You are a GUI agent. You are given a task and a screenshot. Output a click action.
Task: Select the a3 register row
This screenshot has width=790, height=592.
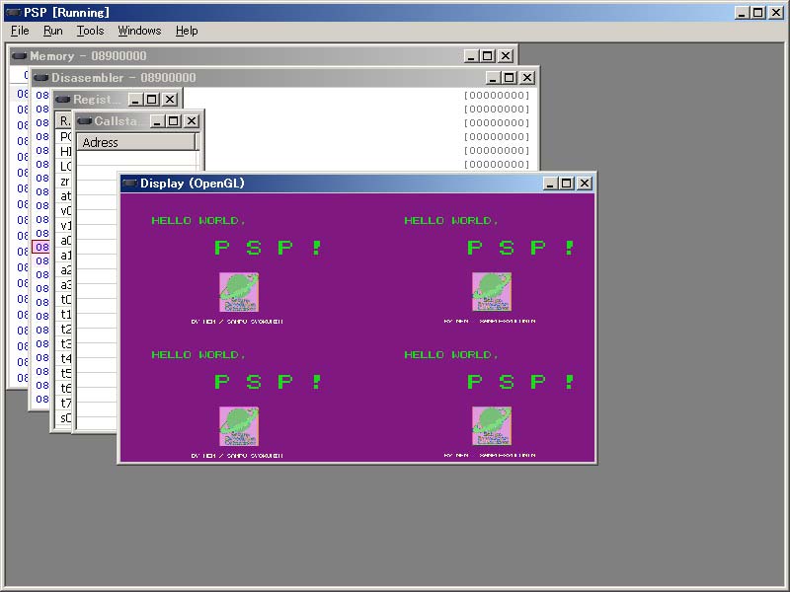(64, 285)
